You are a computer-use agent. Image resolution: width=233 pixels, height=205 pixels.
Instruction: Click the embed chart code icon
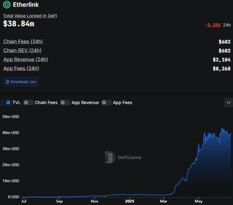(x=229, y=102)
